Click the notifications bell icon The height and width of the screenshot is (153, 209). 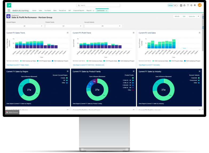(195, 5)
